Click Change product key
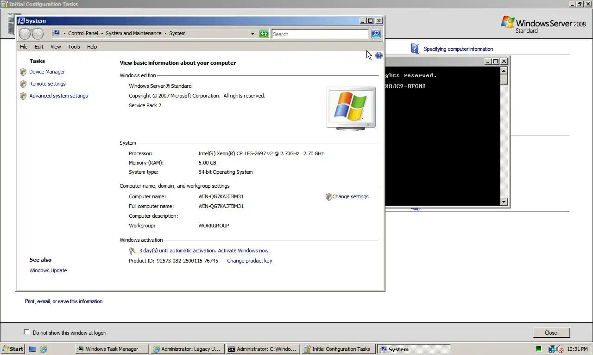This screenshot has width=593, height=355. point(249,261)
